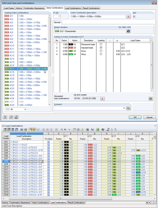Click the save diskette icon in the dialog footer
Viewport: 158px width, 208px height.
[x=16, y=117]
